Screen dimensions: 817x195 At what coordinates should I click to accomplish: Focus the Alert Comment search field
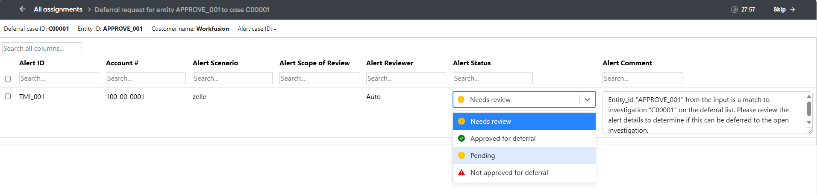tap(642, 78)
